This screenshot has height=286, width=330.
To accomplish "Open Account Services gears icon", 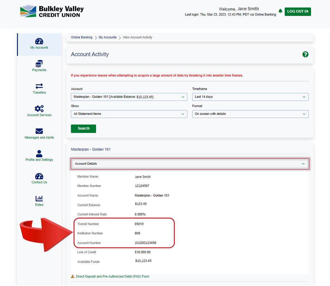I will click(x=39, y=108).
